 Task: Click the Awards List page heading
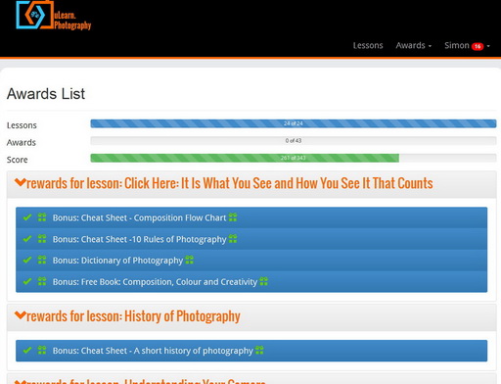46,94
